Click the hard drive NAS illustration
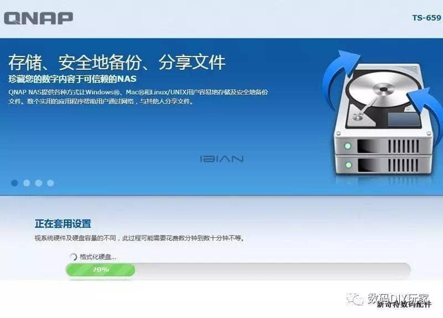Screen dimensions: 443x318 383,117
